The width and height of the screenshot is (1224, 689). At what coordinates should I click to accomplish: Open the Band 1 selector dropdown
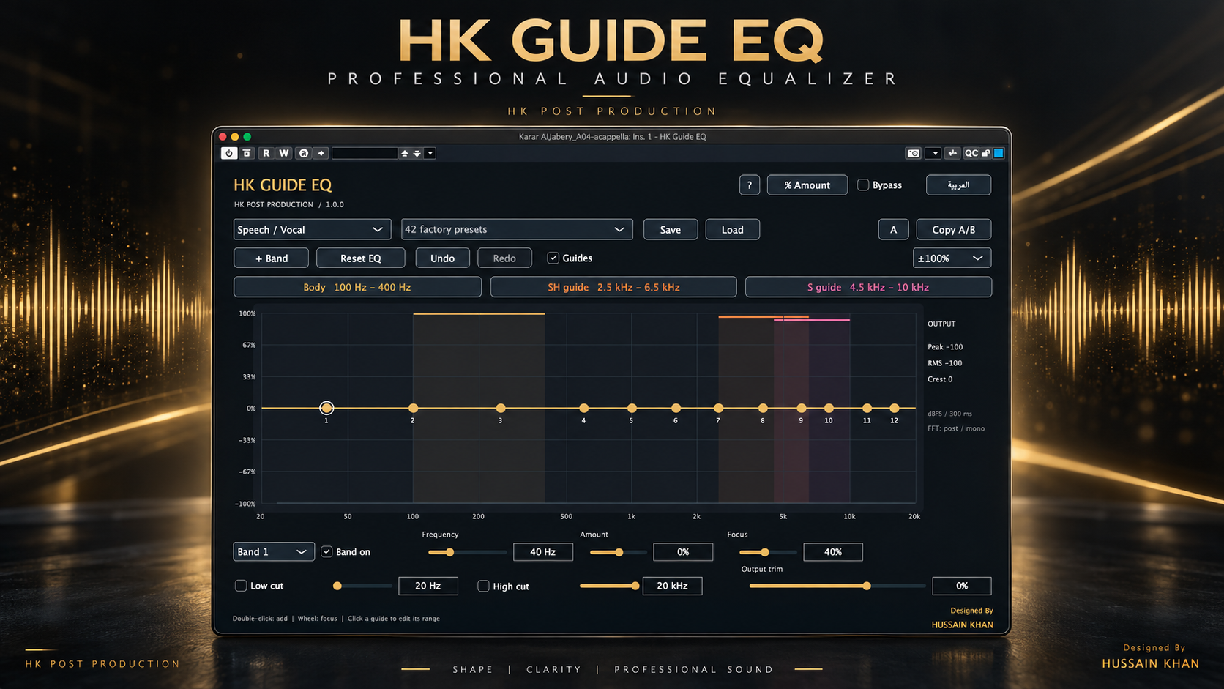tap(274, 552)
